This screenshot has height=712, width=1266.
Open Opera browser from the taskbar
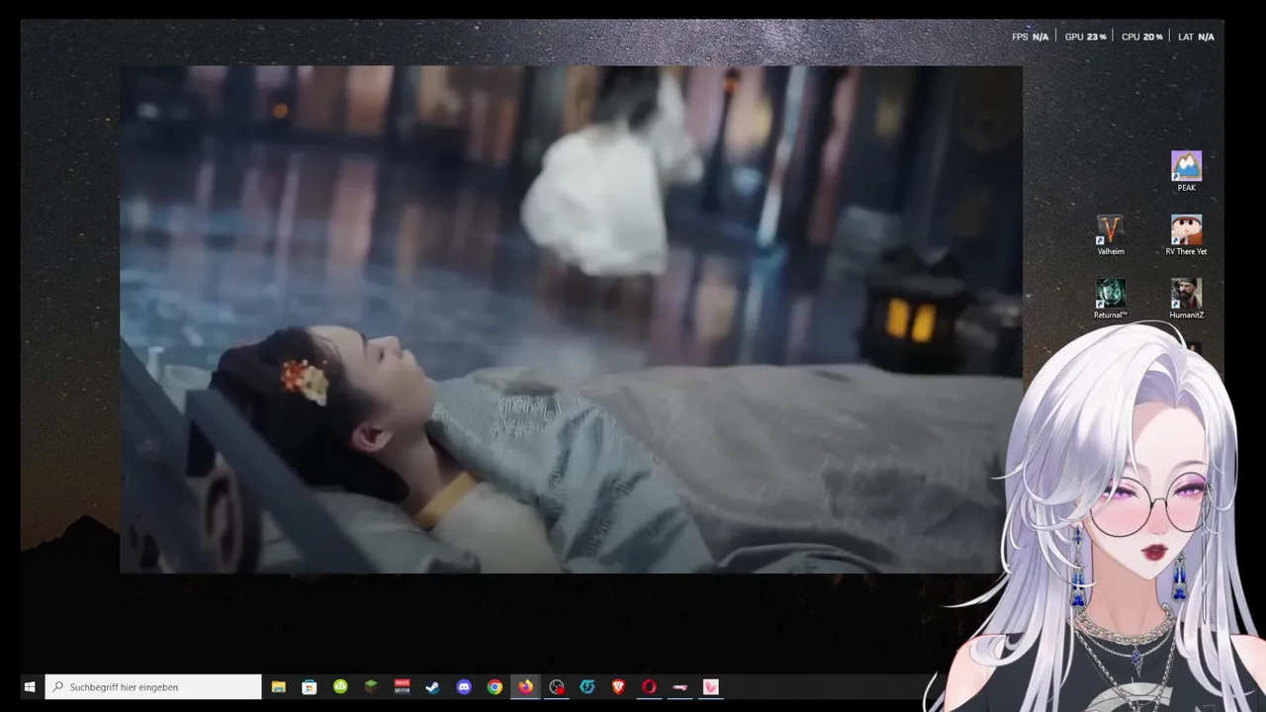coord(649,687)
